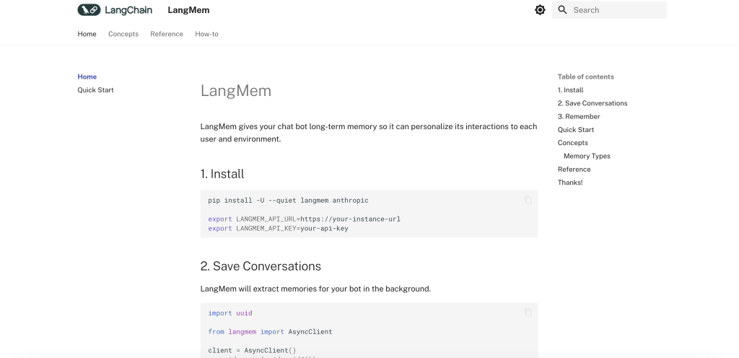Click the LangChain logo icon
Image resolution: width=739 pixels, height=358 pixels.
89,10
